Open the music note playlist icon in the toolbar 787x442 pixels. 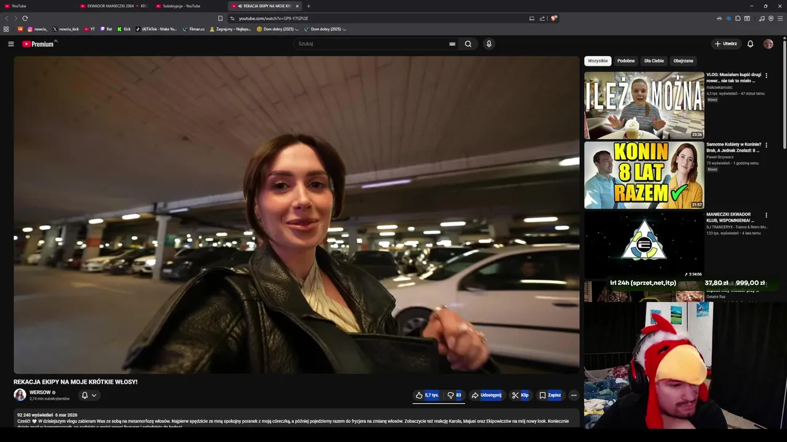(762, 18)
